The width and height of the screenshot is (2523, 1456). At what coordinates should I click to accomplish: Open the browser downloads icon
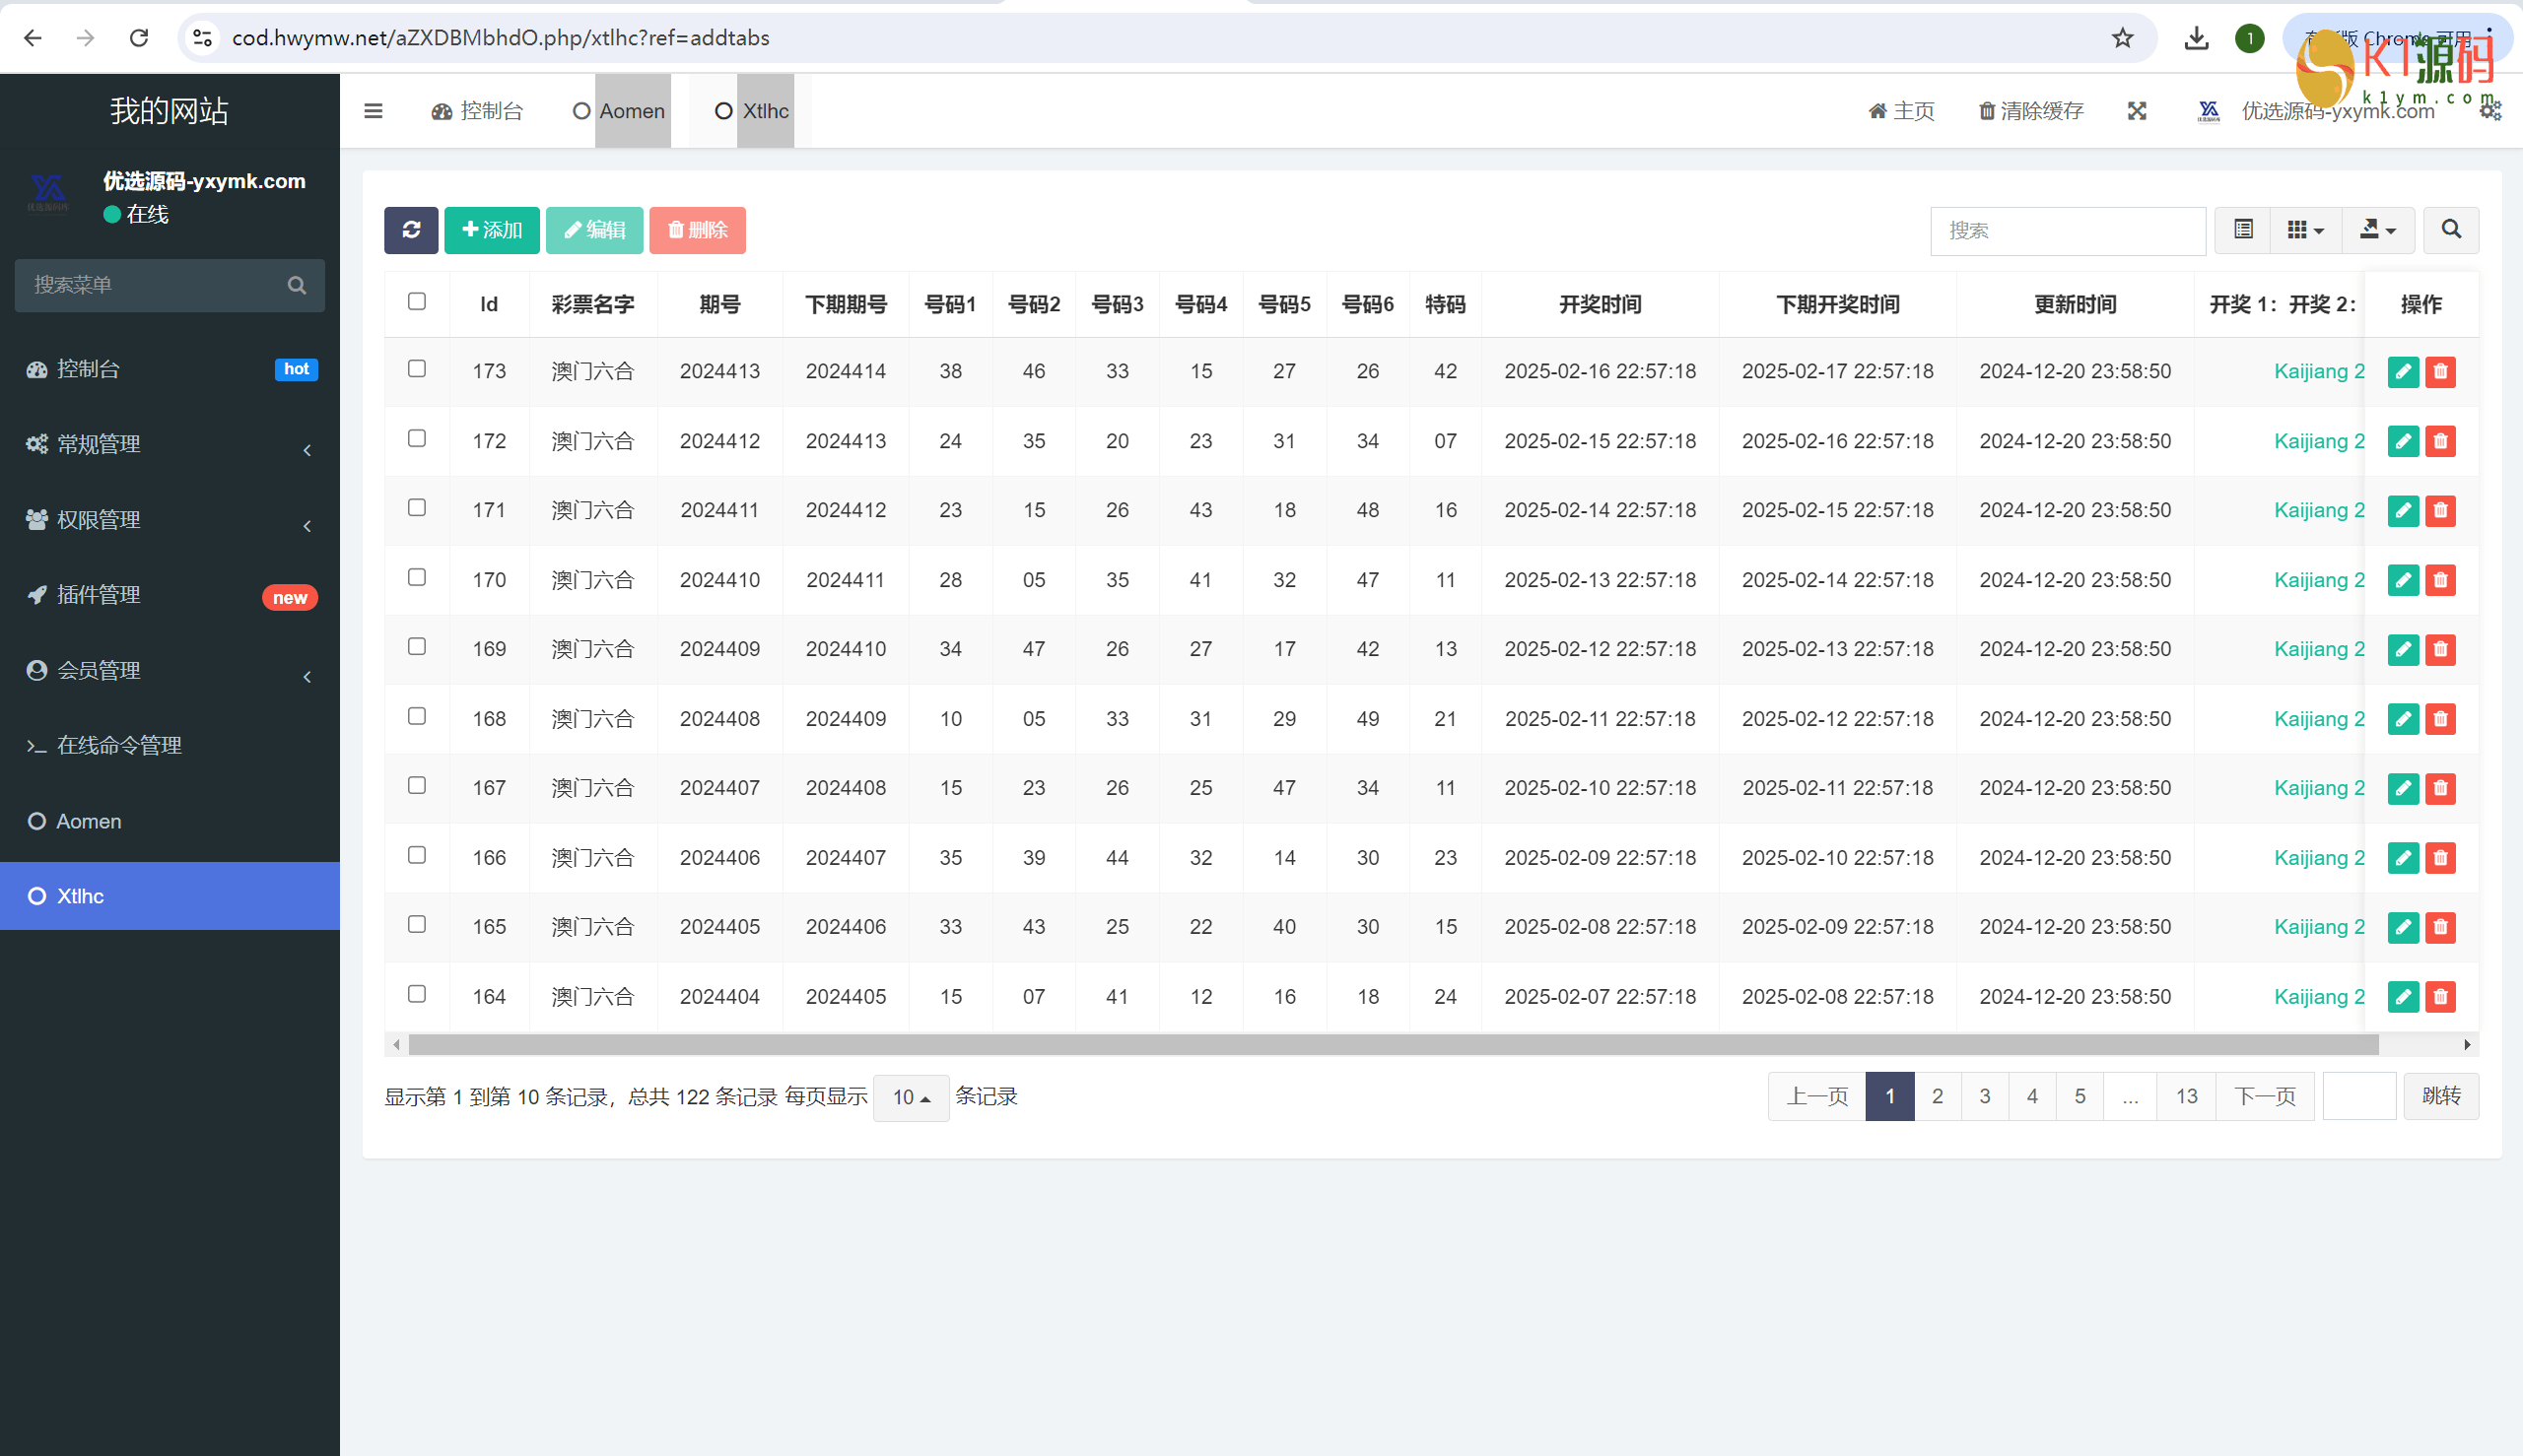click(x=2196, y=38)
